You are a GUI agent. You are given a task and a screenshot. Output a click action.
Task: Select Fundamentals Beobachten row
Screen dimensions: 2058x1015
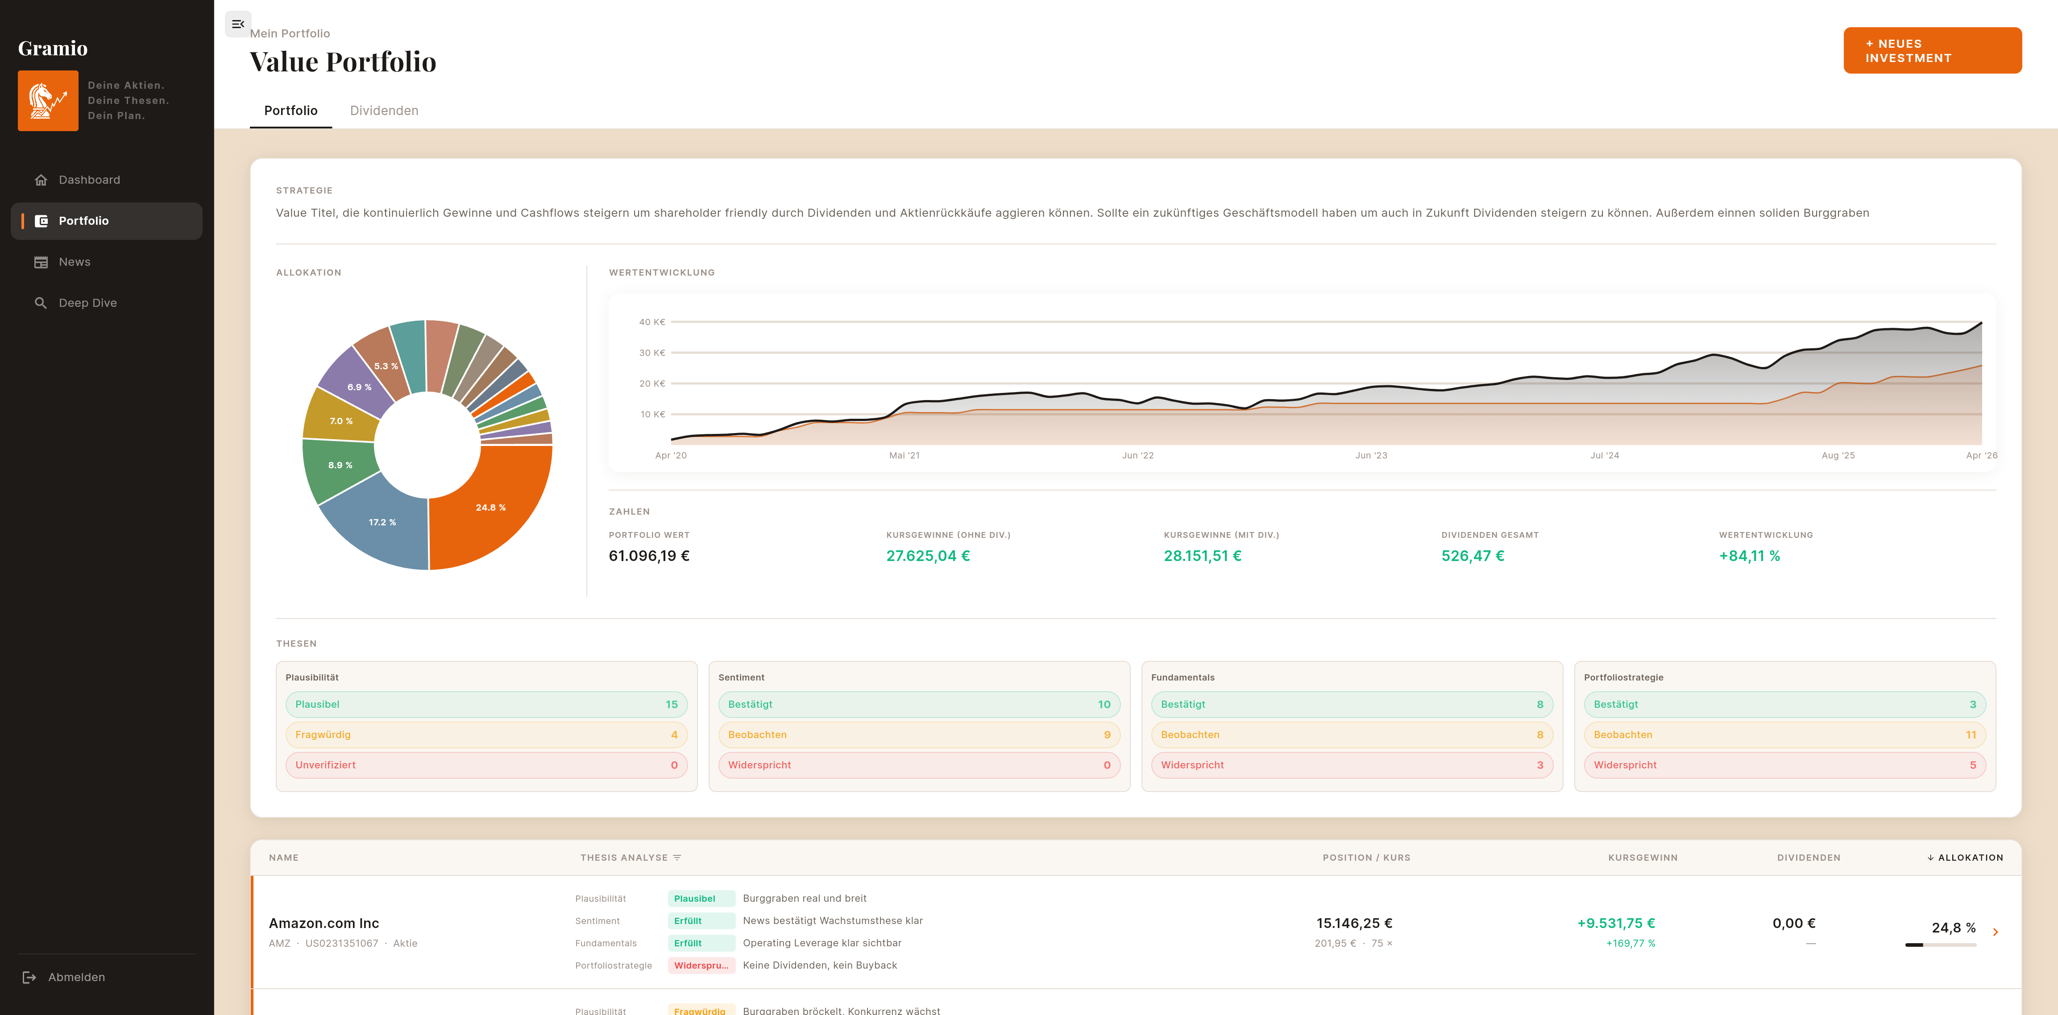click(x=1352, y=734)
